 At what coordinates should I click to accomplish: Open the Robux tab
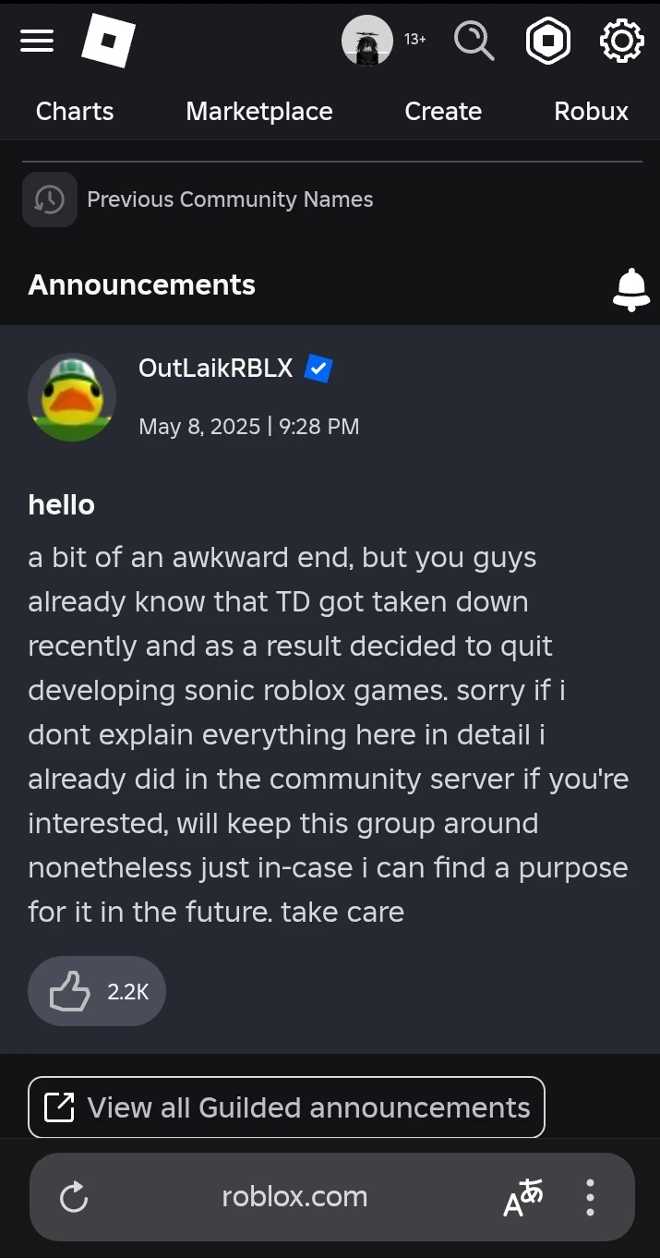pyautogui.click(x=591, y=112)
